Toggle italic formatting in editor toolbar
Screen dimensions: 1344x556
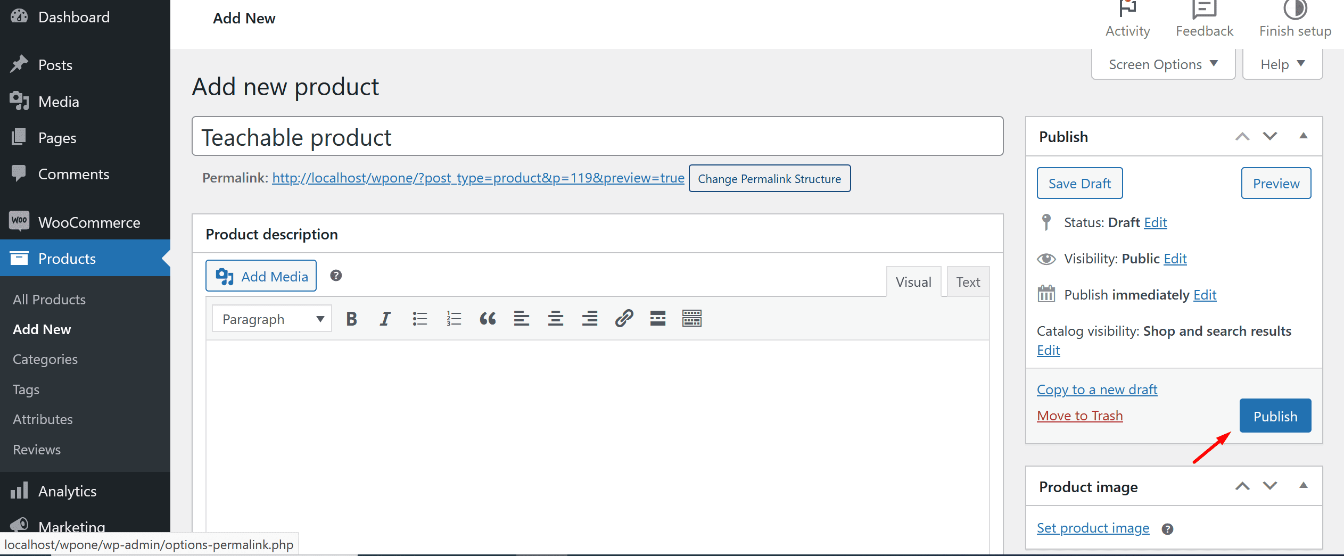(x=385, y=319)
